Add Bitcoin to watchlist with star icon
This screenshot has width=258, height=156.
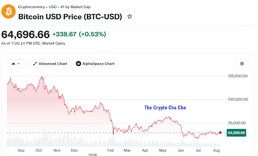point(130,16)
